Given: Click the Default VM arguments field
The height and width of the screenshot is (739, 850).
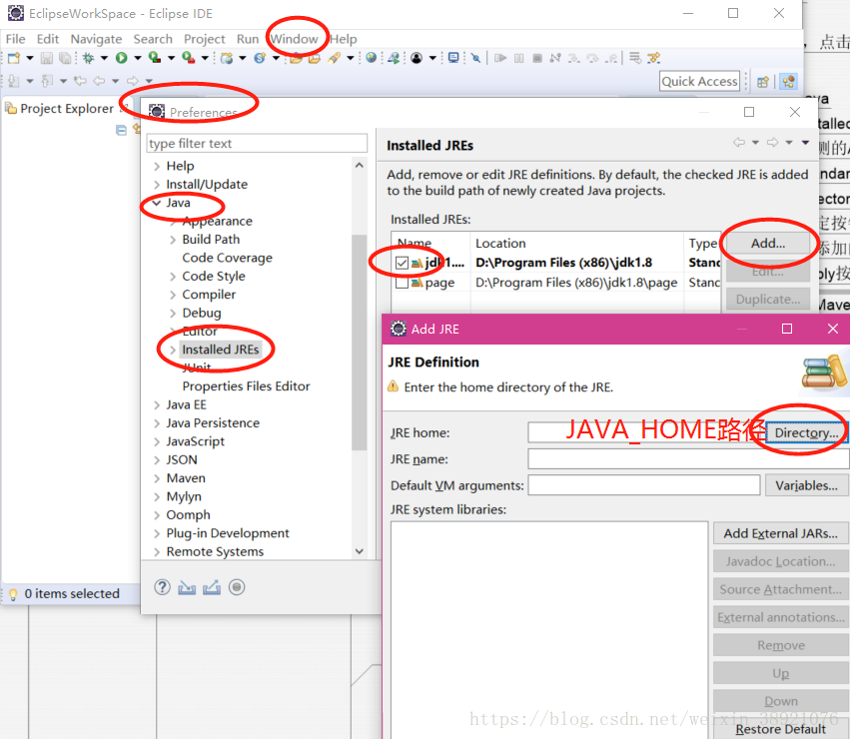Looking at the screenshot, I should coord(644,485).
